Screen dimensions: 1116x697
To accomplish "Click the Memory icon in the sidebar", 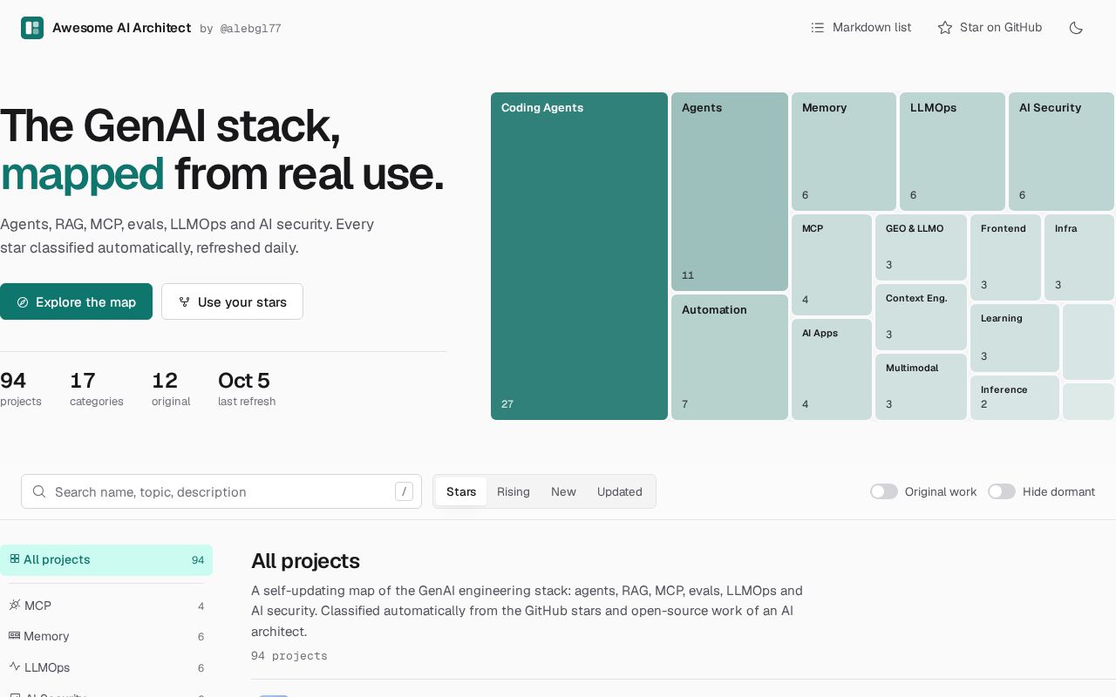I will click(15, 636).
